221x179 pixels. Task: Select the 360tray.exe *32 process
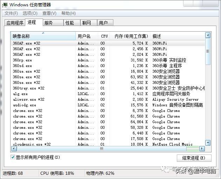tap(108, 88)
